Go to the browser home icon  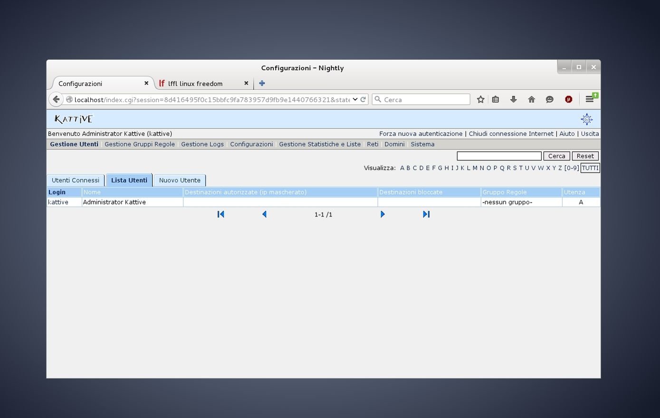pos(531,99)
